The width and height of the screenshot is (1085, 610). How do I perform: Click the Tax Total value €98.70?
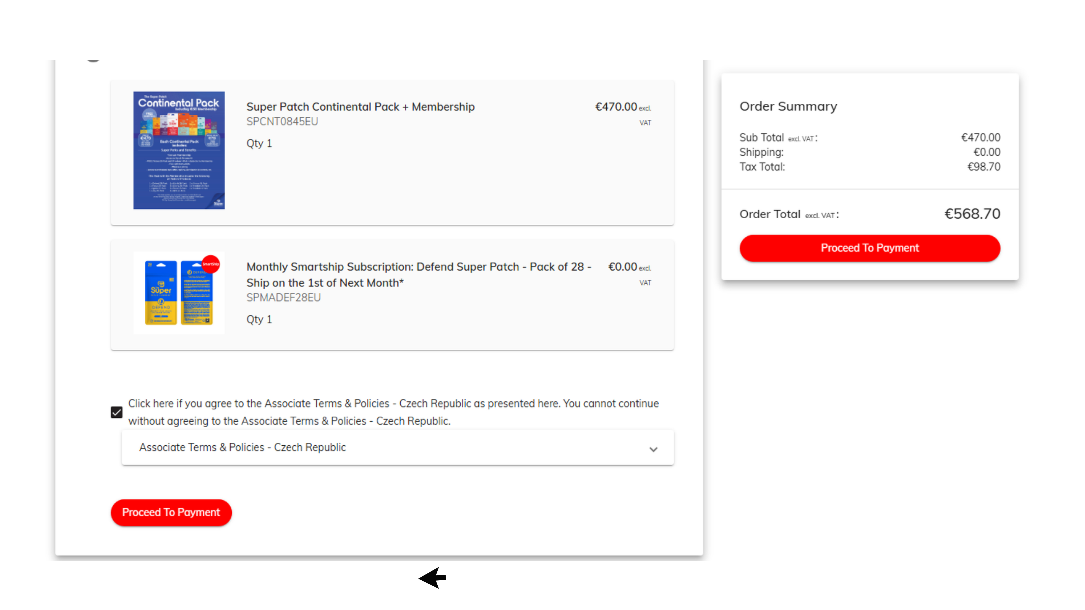click(x=984, y=167)
